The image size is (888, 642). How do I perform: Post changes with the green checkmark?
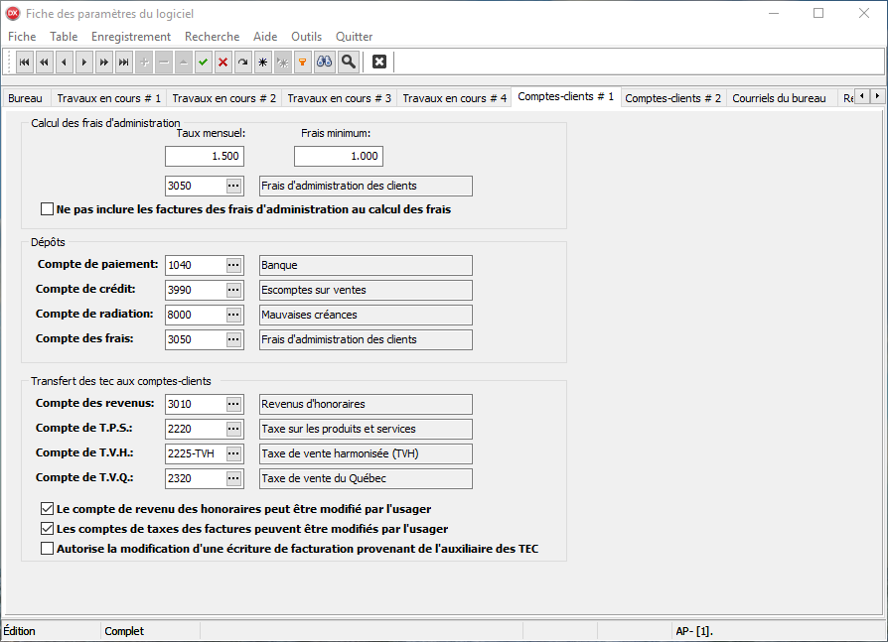click(204, 63)
